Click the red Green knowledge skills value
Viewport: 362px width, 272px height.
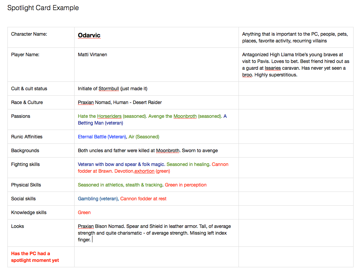point(84,212)
